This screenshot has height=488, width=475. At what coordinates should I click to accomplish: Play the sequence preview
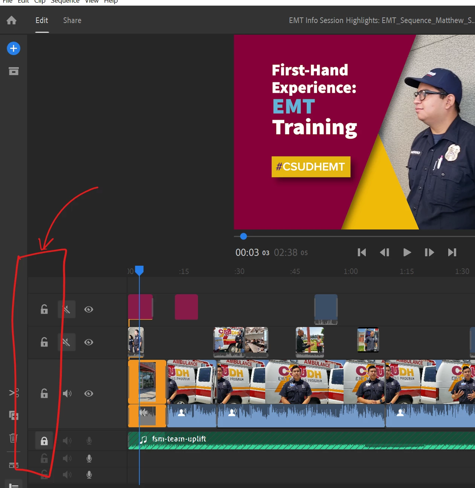407,252
